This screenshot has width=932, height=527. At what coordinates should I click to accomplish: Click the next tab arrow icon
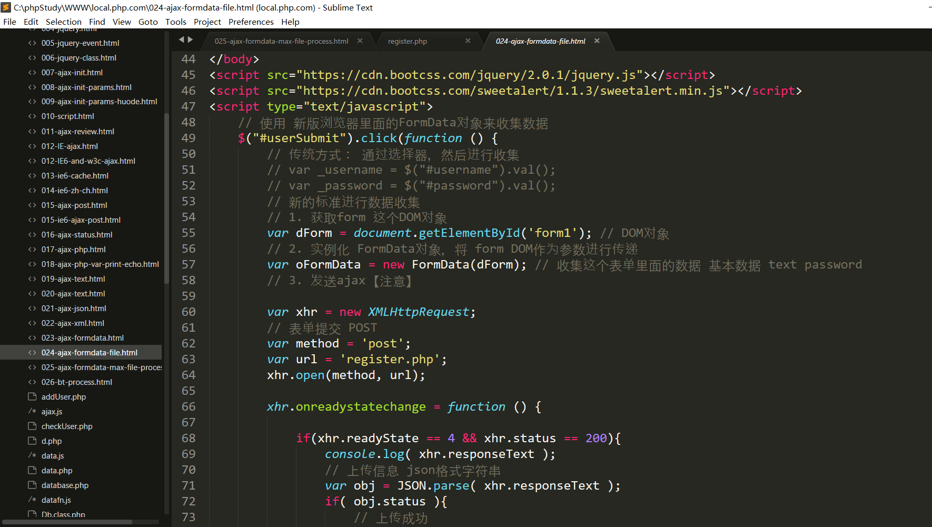pos(191,39)
